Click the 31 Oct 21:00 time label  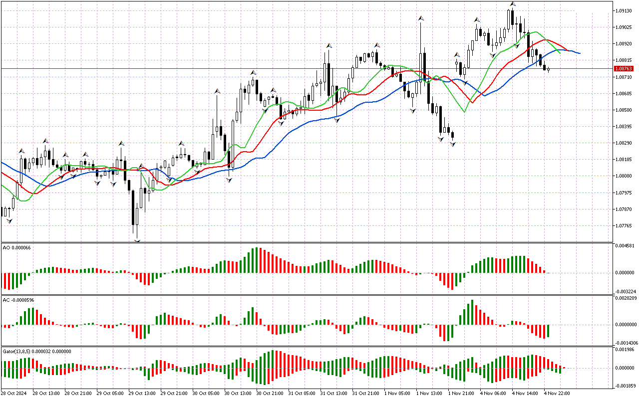pos(366,393)
